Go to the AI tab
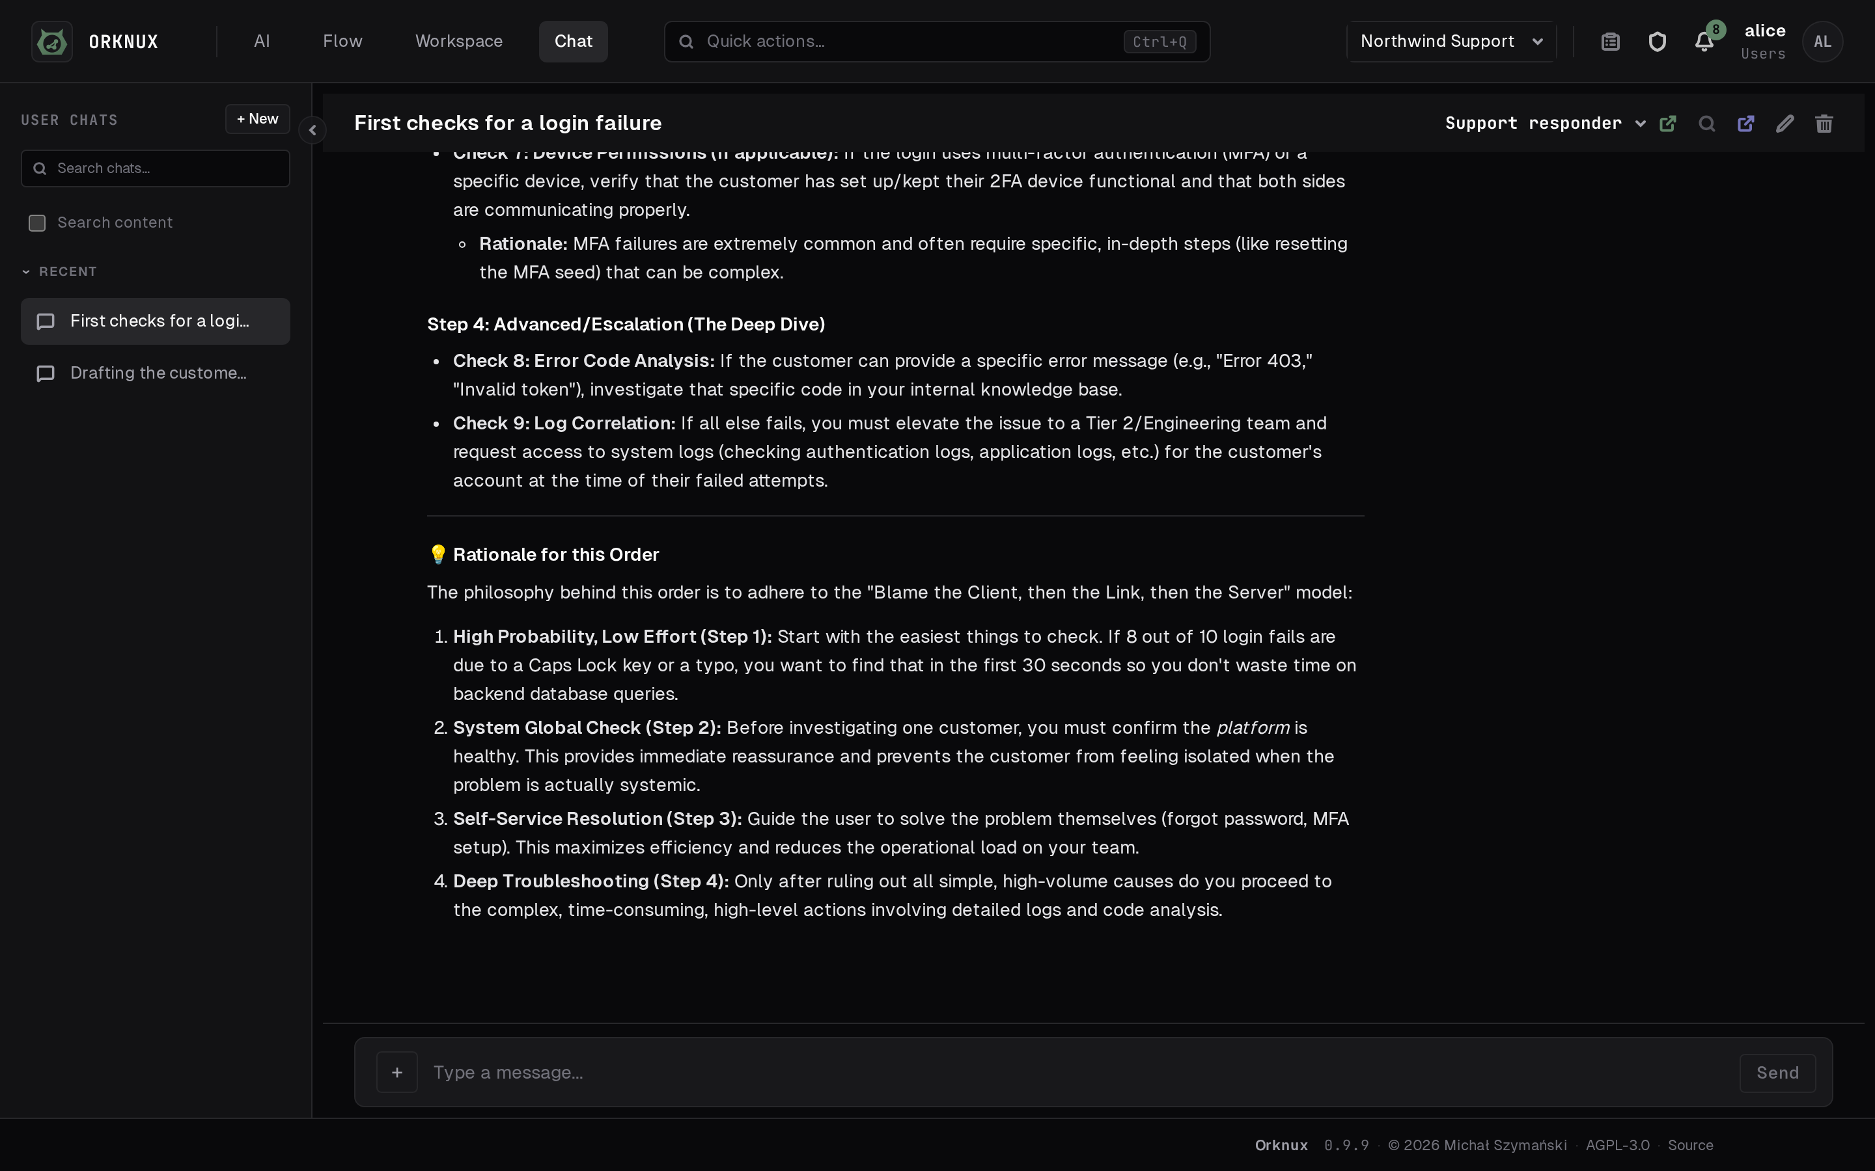Image resolution: width=1875 pixels, height=1171 pixels. 262,42
